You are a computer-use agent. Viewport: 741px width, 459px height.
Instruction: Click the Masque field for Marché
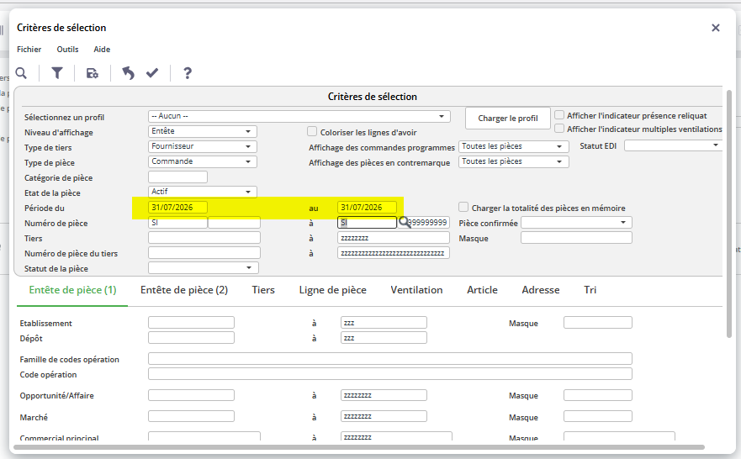[x=598, y=416]
